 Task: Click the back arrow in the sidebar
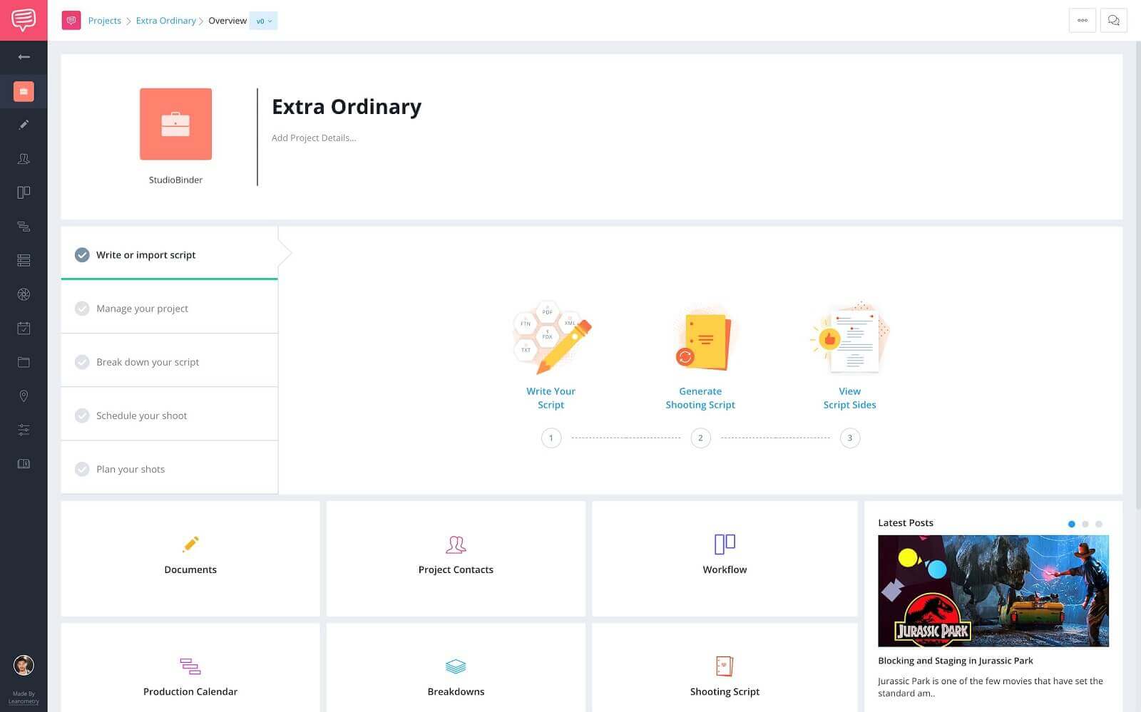click(24, 57)
